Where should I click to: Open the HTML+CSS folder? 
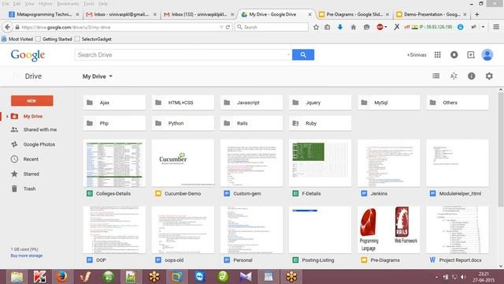tap(183, 103)
